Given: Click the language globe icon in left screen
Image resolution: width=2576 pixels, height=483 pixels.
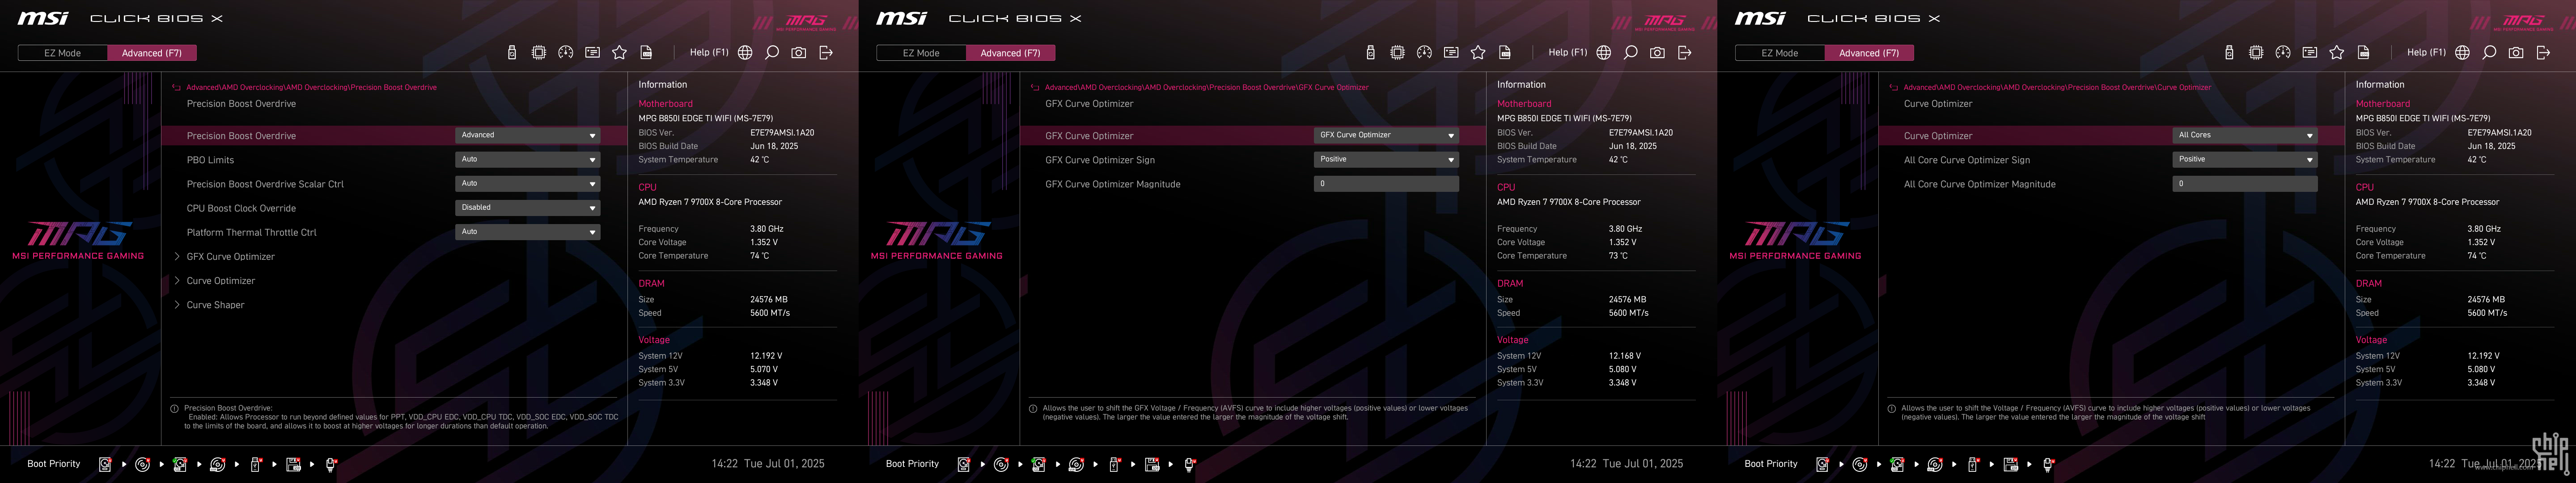Looking at the screenshot, I should (745, 53).
